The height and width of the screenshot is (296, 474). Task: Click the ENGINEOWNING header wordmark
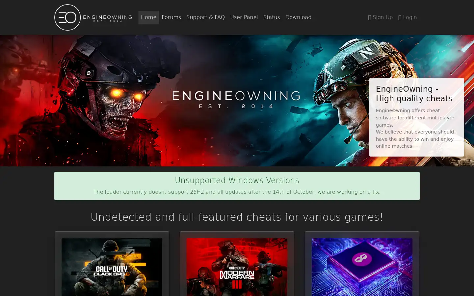click(x=107, y=18)
